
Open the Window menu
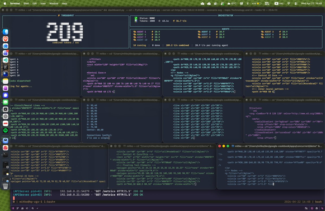[54, 4]
